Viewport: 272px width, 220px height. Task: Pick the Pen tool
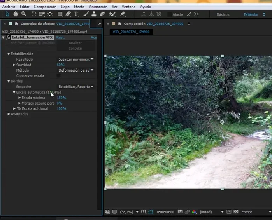pyautogui.click(x=68, y=14)
